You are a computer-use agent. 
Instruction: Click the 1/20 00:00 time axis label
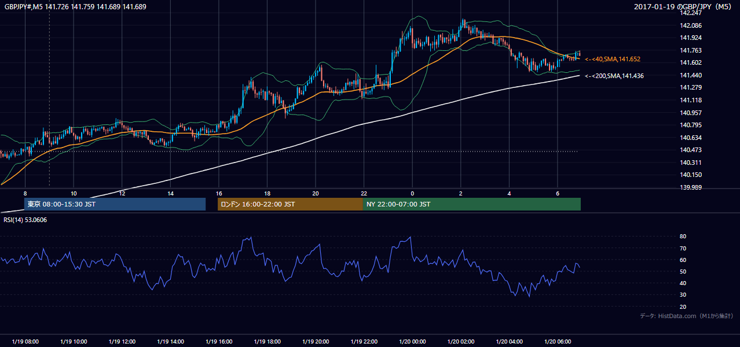pos(412,342)
